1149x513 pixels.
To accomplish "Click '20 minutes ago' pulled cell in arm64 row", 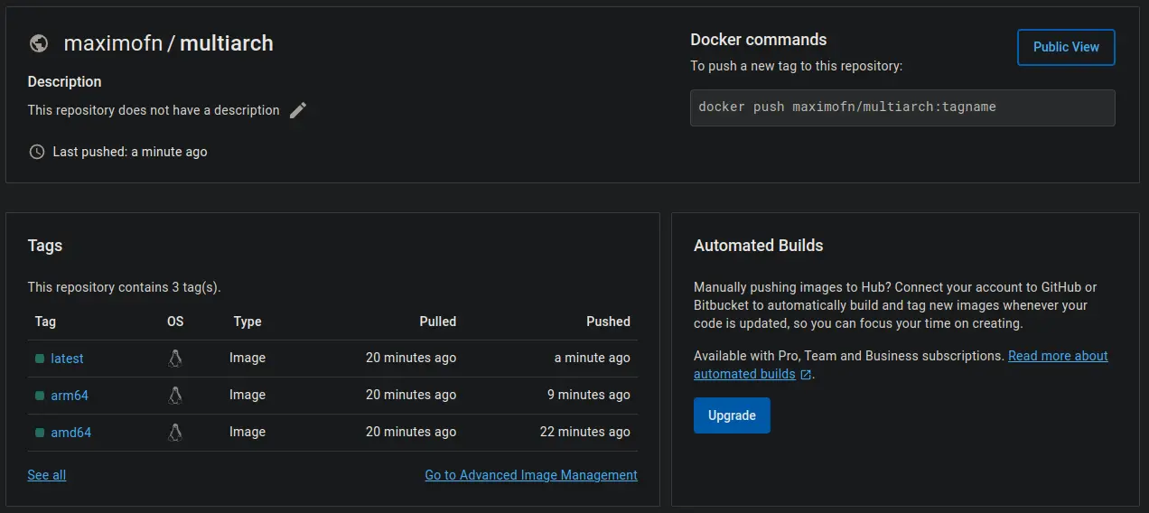I will click(411, 396).
